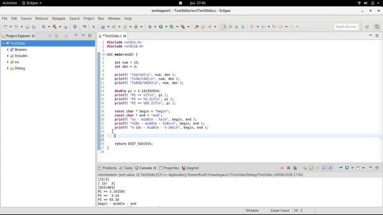
Task: Click Activités in the top bar
Action: tap(10, 3)
